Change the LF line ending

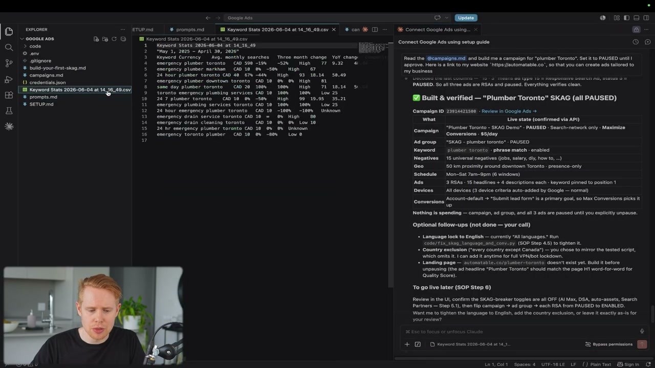tap(573, 364)
